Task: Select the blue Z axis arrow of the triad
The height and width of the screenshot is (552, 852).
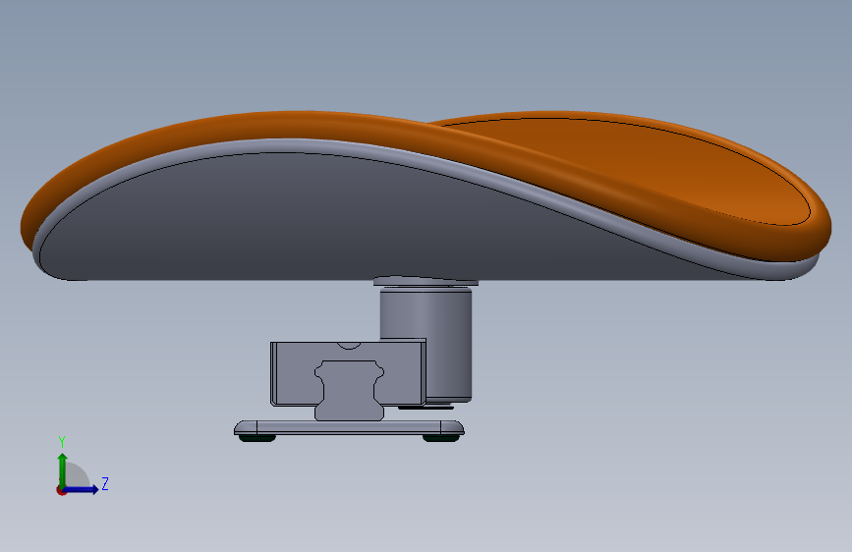Action: pyautogui.click(x=82, y=489)
